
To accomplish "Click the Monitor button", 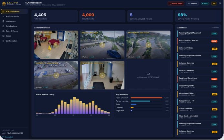I will (x=192, y=4).
